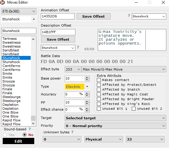This screenshot has height=148, width=169.
Task: Select the first Steelsurge list entry
Action: tap(16, 97)
